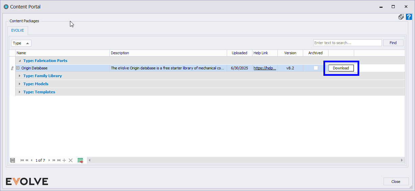
Task: Open the https://help... link for Origin Database
Action: tap(265, 68)
